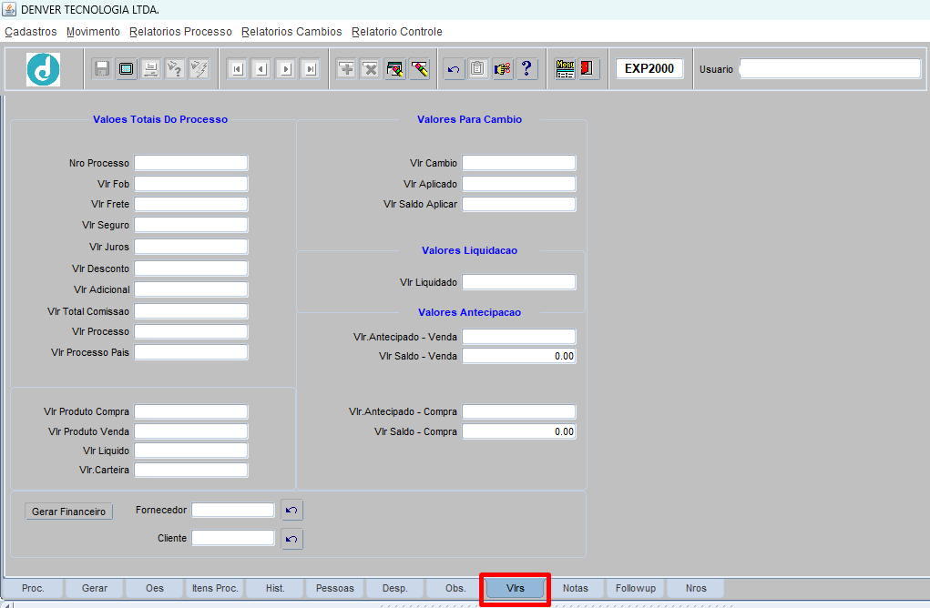Image resolution: width=930 pixels, height=608 pixels.
Task: Jump to the last record arrow
Action: tap(310, 69)
